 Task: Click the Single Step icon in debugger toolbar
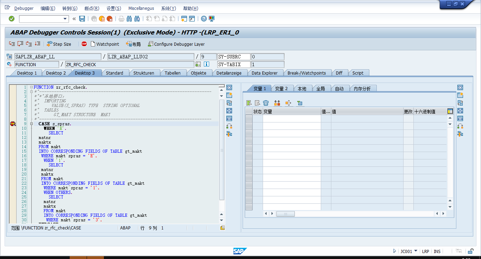[12, 44]
